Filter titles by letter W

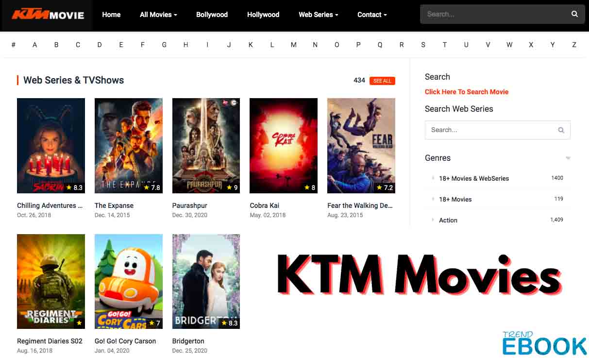(509, 45)
